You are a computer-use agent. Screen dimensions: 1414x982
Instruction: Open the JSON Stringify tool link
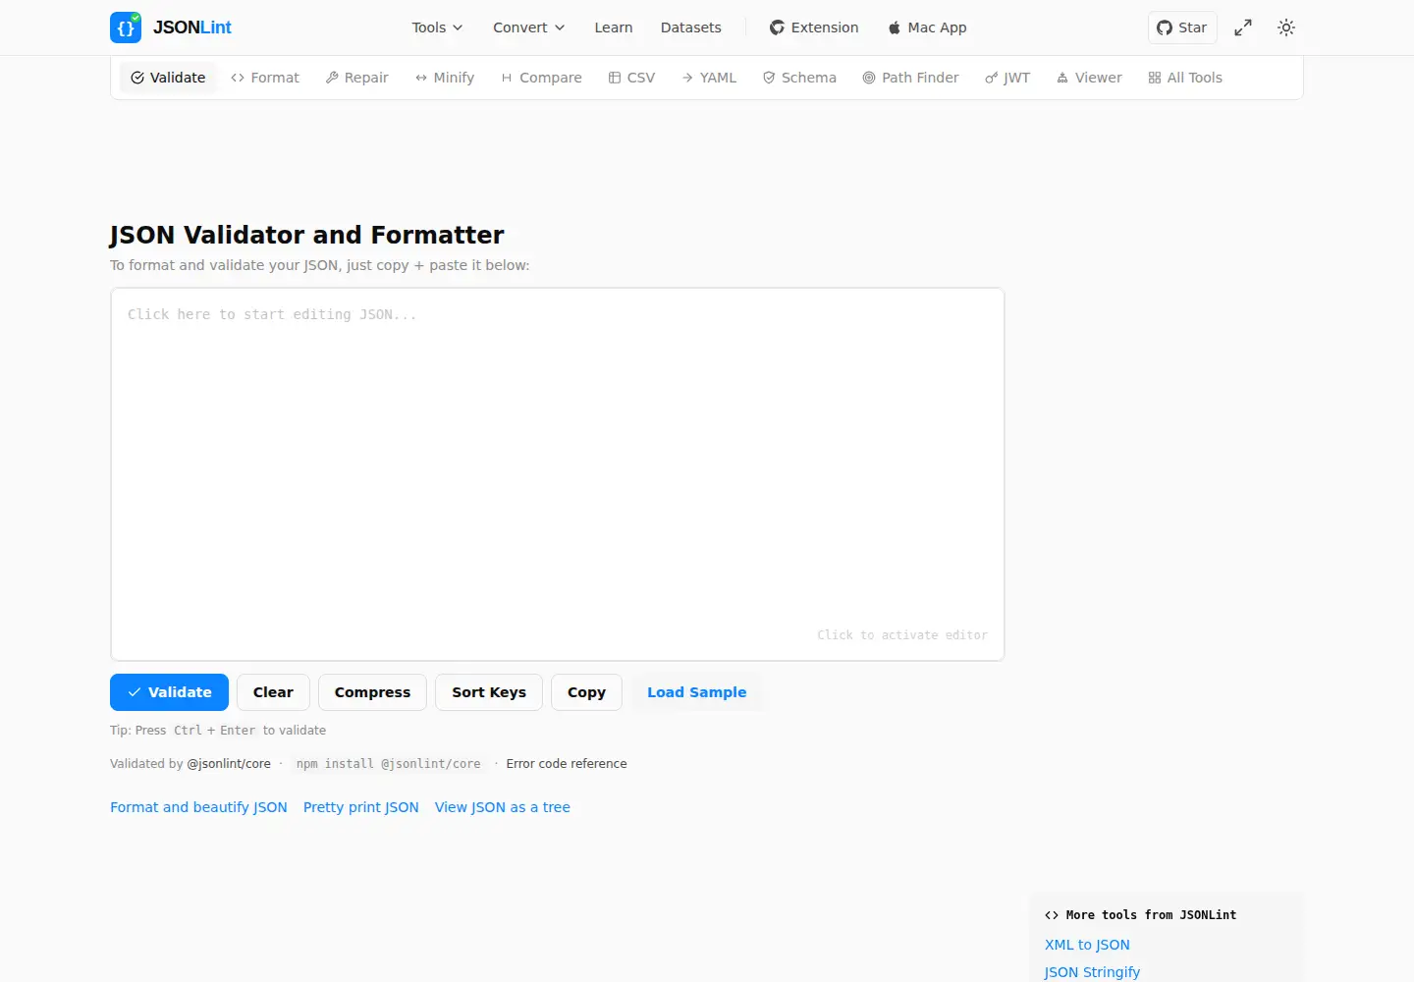(x=1092, y=972)
